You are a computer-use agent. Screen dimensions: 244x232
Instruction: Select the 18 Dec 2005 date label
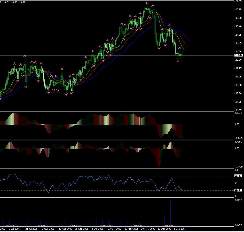pyautogui.click(x=164, y=229)
